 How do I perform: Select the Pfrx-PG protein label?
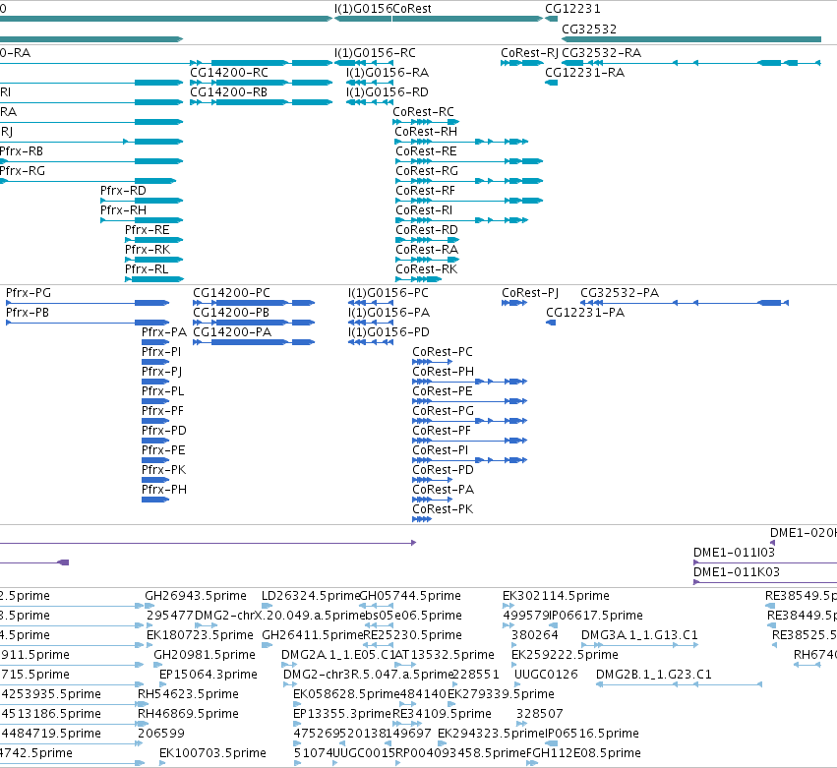[x=29, y=293]
